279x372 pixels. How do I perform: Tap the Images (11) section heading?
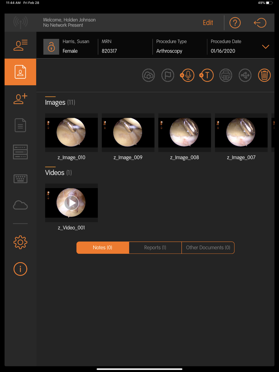(x=60, y=102)
